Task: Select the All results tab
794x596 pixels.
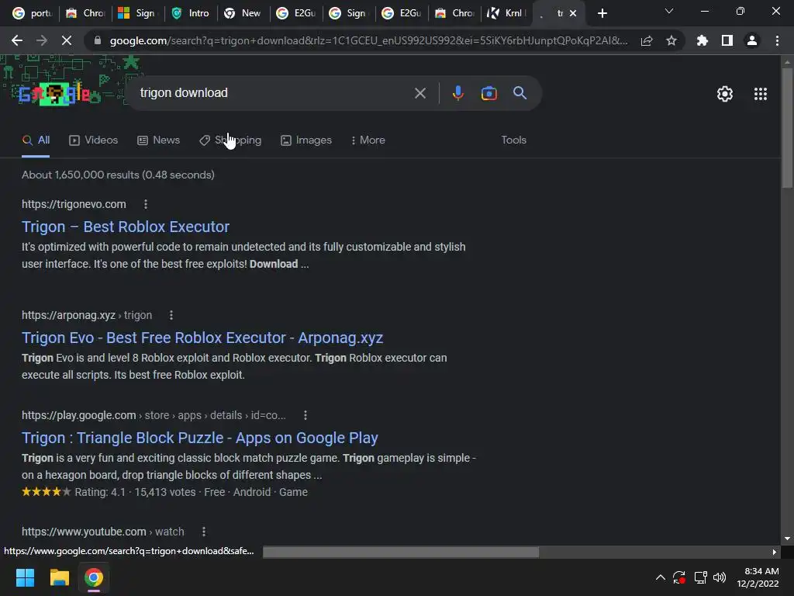Action: click(36, 140)
